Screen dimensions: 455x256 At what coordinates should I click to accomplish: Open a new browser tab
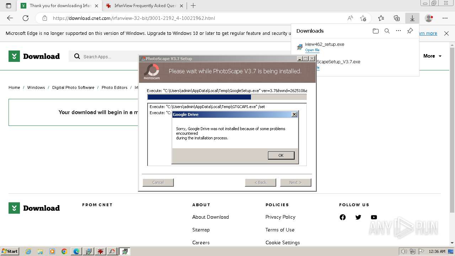pyautogui.click(x=193, y=6)
